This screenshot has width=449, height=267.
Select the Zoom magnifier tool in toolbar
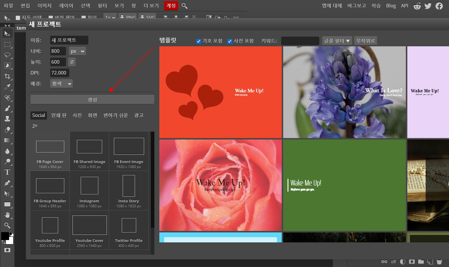[7, 225]
